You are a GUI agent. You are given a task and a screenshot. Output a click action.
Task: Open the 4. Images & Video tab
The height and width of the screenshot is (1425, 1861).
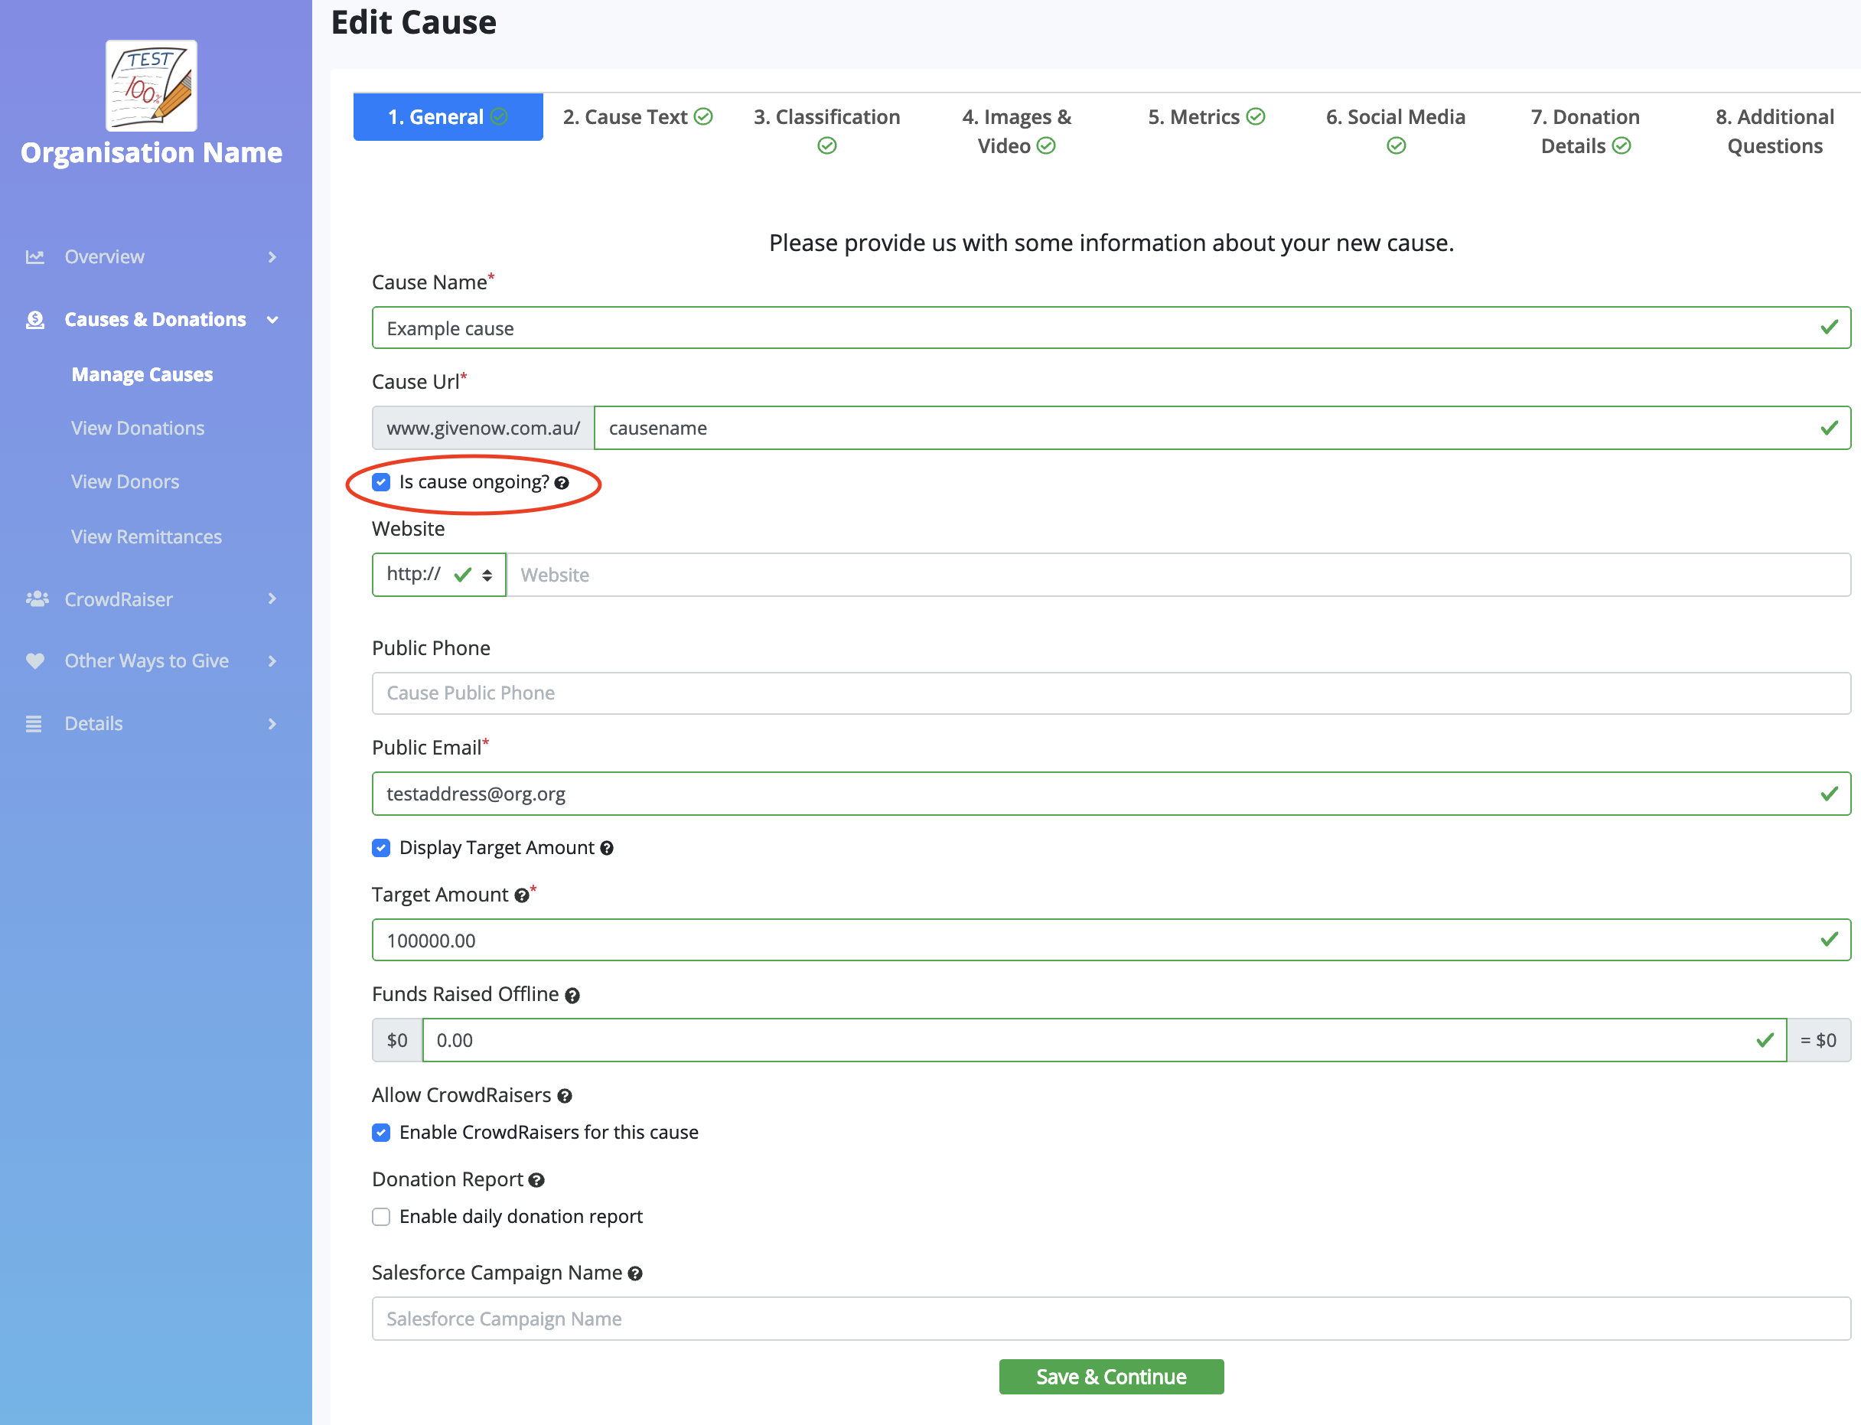coord(1016,131)
